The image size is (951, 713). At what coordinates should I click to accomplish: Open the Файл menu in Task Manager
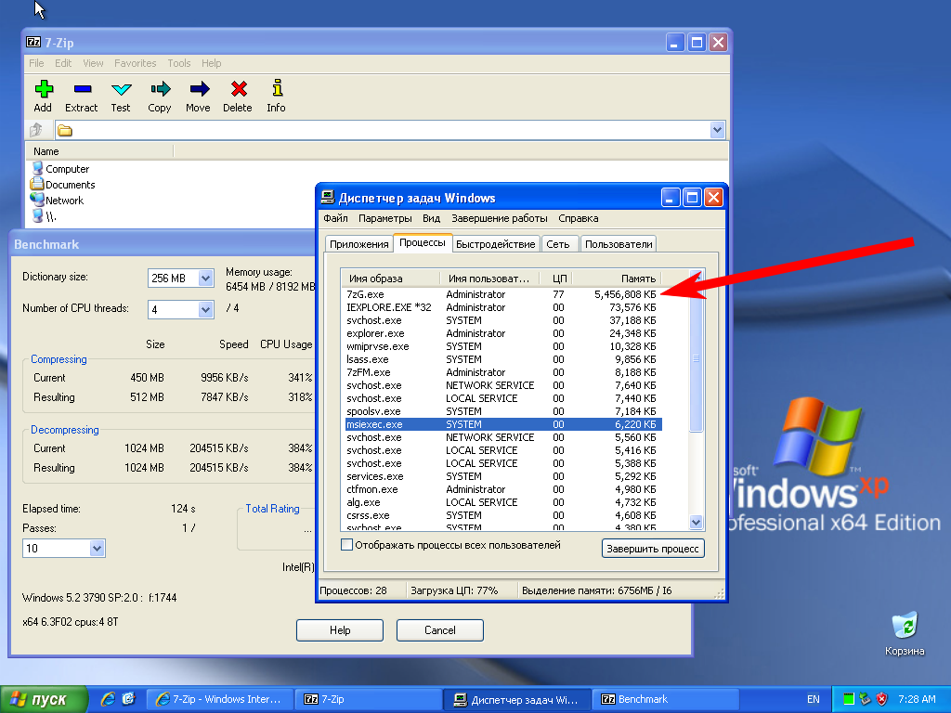[335, 218]
